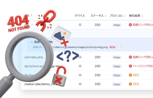Select the /lp/school-pr path row

pyautogui.click(x=43, y=66)
